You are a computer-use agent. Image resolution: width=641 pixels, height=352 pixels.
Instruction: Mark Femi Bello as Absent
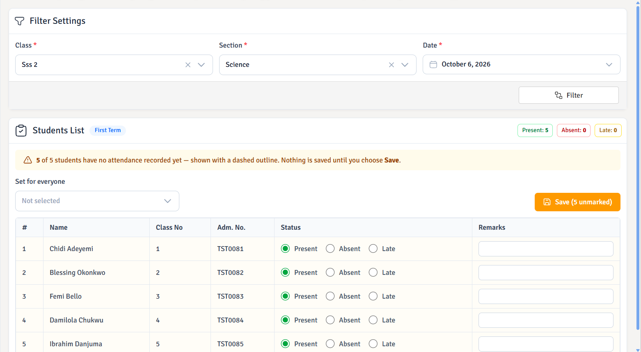(330, 296)
